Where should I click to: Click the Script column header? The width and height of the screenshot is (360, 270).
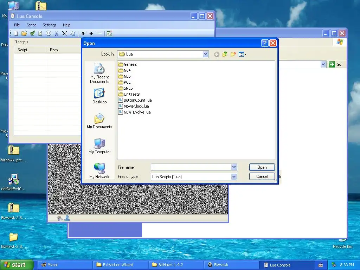coord(30,50)
